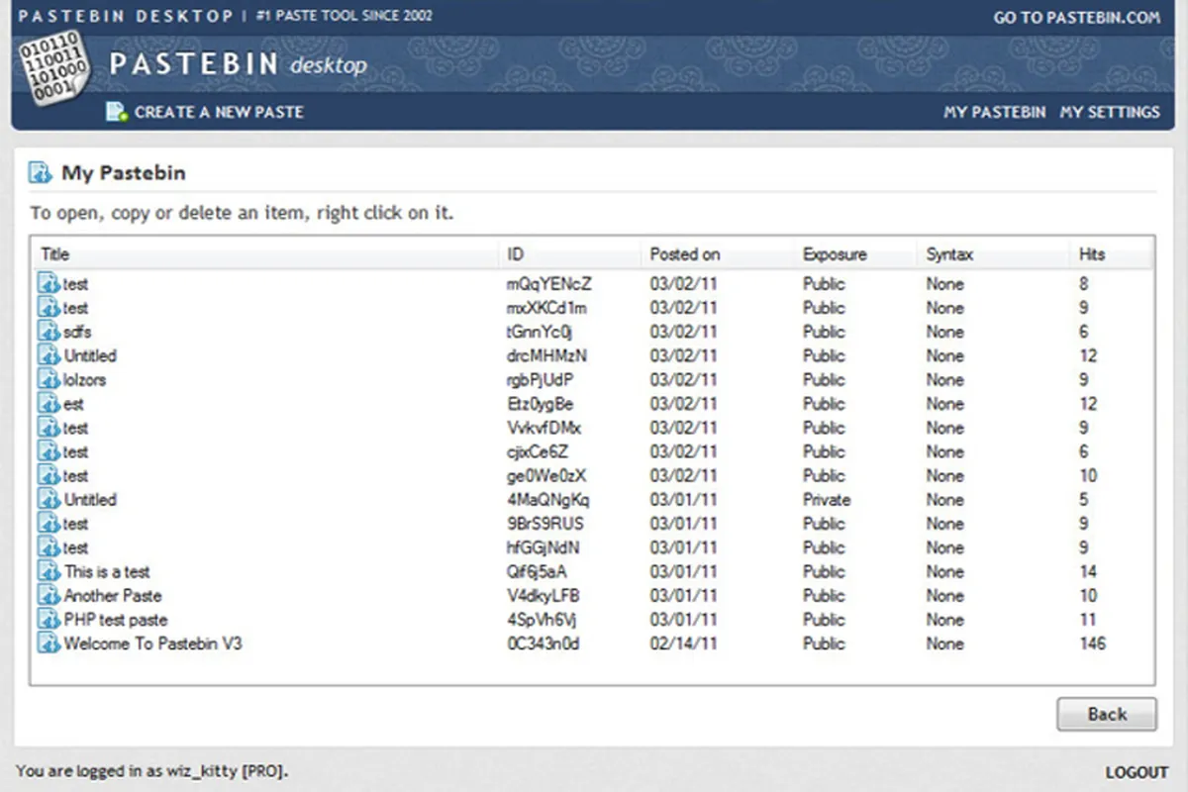Click the paste icon beside the sdfs title
The width and height of the screenshot is (1188, 792).
point(49,332)
